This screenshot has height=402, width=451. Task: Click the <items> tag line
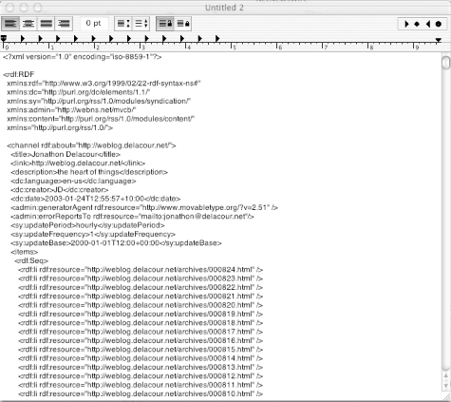[25, 252]
